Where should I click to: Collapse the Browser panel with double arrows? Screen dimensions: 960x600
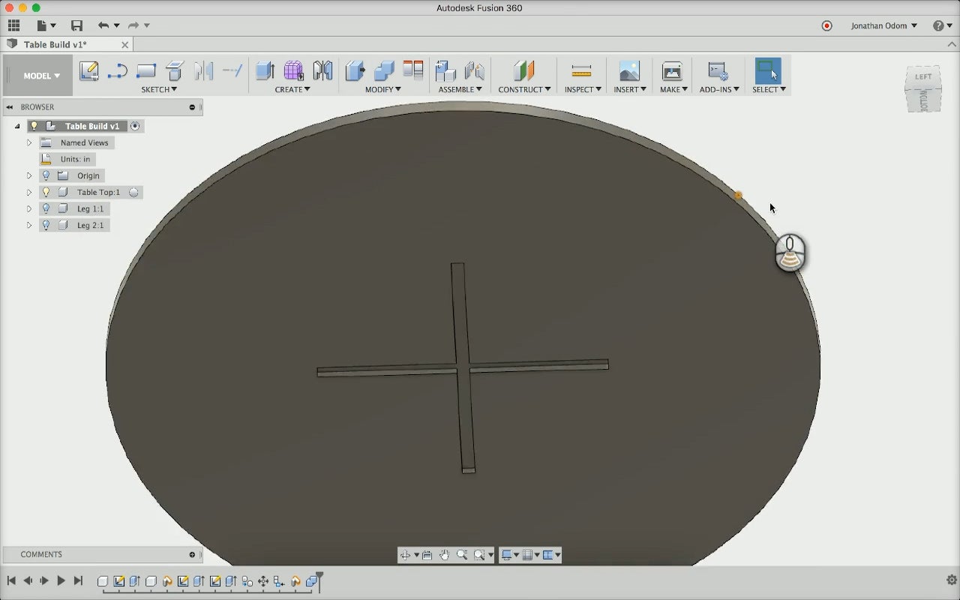pos(10,107)
